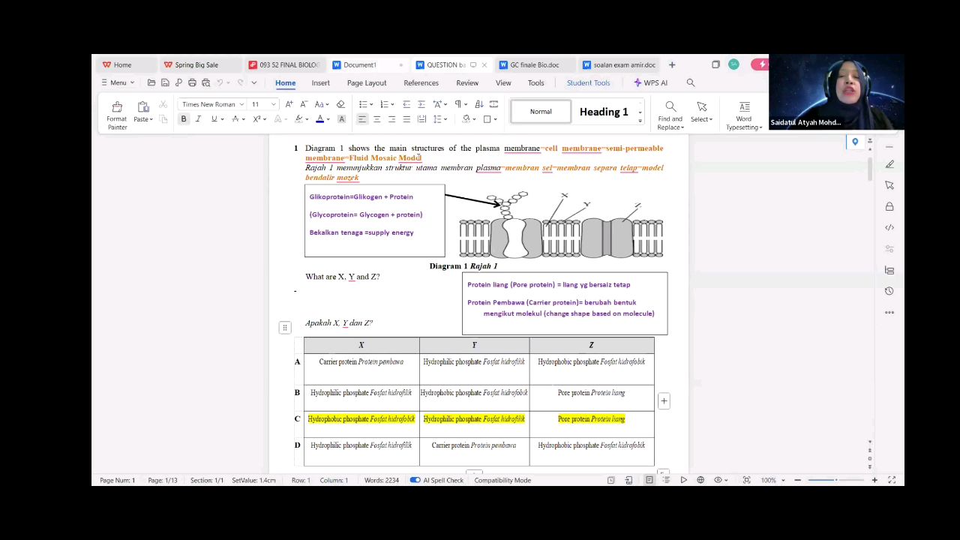
Task: Click the Cut scissors icon
Action: pyautogui.click(x=163, y=104)
